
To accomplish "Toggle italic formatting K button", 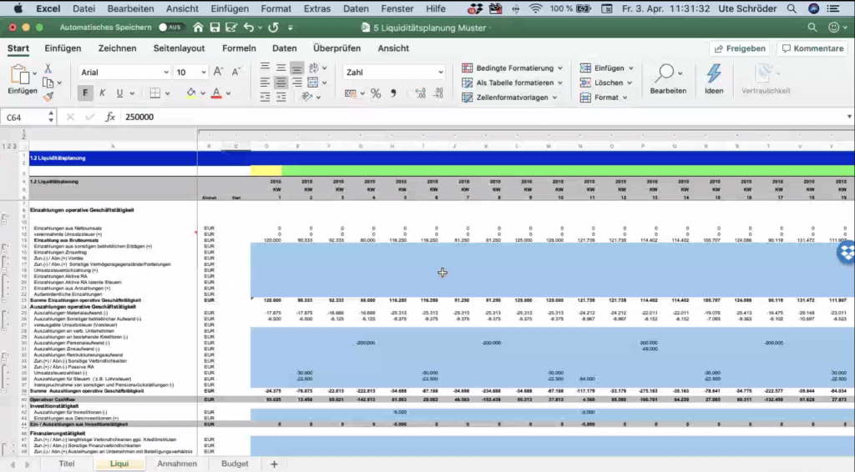I will point(102,93).
